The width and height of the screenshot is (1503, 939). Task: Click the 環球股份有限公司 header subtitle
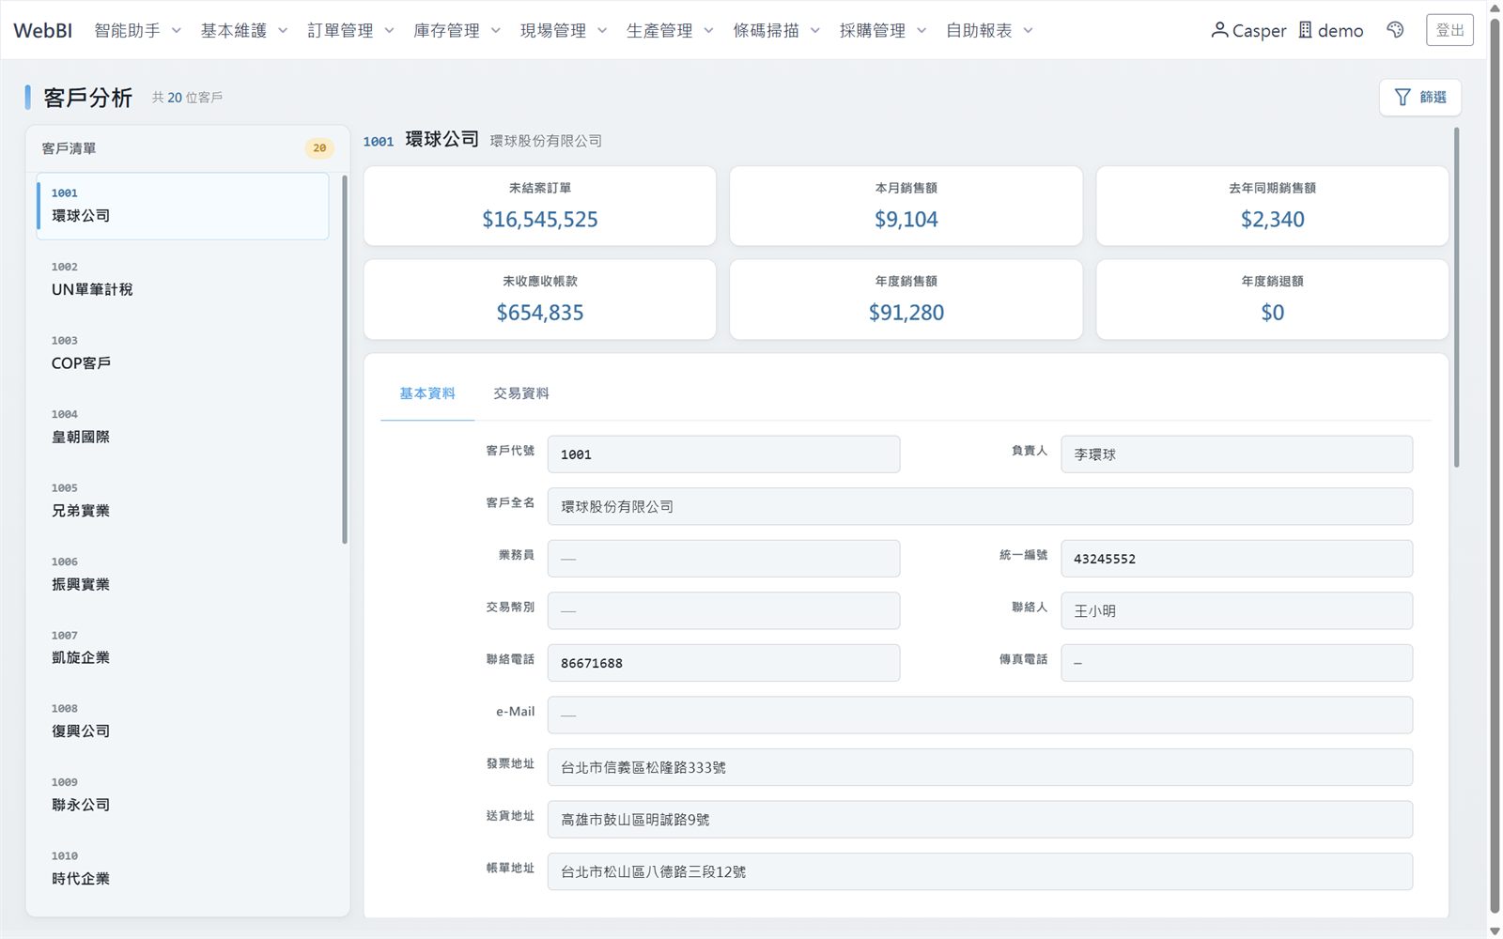[x=546, y=141]
